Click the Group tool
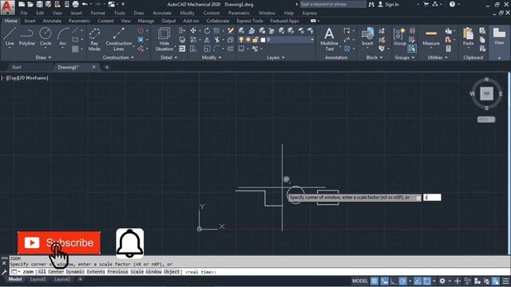This screenshot has width=511, height=287. [399, 37]
